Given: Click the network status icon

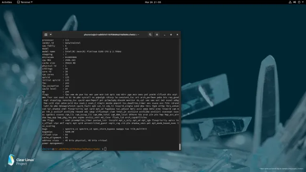Looking at the screenshot, I should point(290,2).
